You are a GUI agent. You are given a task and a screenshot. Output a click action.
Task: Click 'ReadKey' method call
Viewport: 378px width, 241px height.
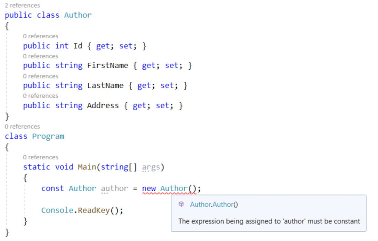pyautogui.click(x=94, y=211)
